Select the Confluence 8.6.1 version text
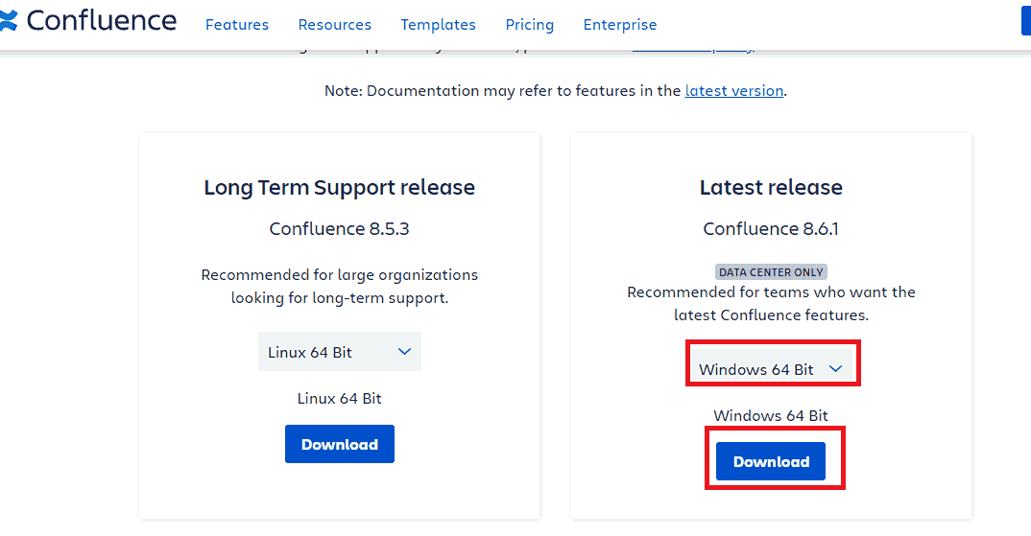1031x536 pixels. 771,229
